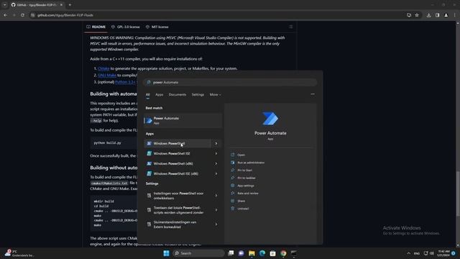Click the Chrome address bar
Image resolution: width=460 pixels, height=259 pixels.
[217, 15]
